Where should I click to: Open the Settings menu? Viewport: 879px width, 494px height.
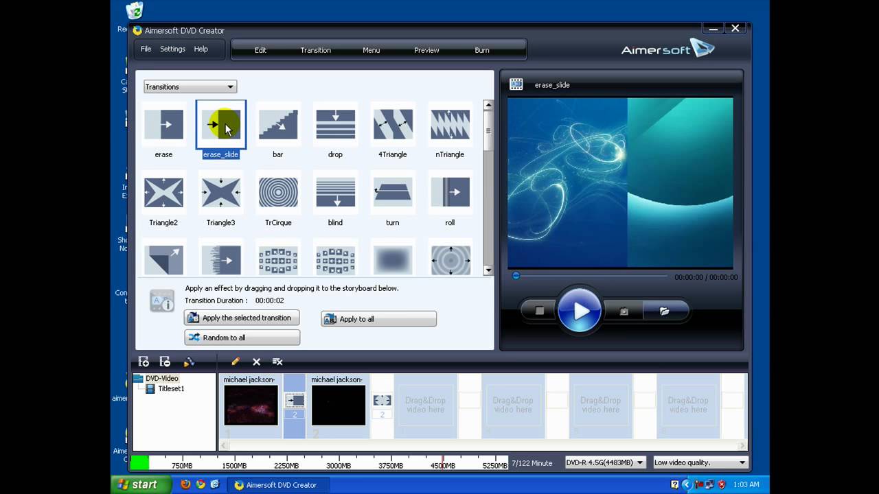click(172, 49)
